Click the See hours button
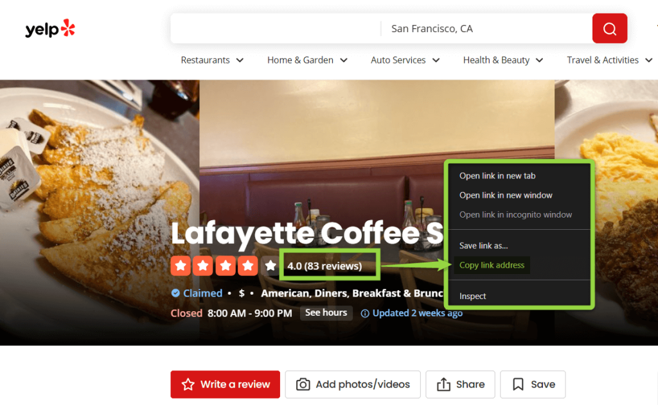The height and width of the screenshot is (405, 658). pyautogui.click(x=326, y=313)
